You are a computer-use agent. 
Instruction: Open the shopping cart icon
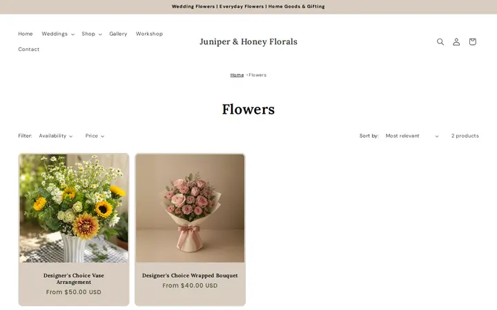[x=473, y=42]
